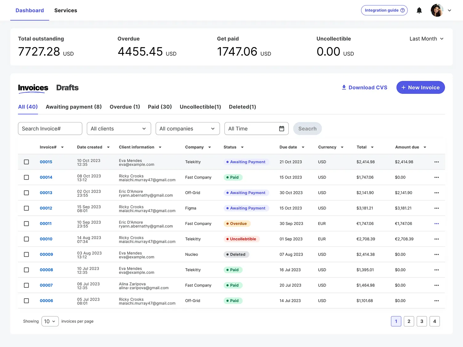Click the Search Invoice# input field
Image resolution: width=463 pixels, height=347 pixels.
[50, 129]
